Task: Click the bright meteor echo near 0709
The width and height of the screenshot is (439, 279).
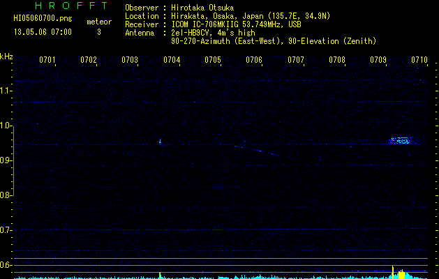Action: [x=401, y=140]
